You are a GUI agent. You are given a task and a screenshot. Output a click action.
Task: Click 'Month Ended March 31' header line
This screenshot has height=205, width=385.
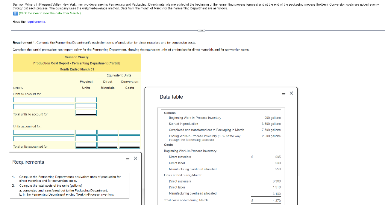pyautogui.click(x=77, y=69)
